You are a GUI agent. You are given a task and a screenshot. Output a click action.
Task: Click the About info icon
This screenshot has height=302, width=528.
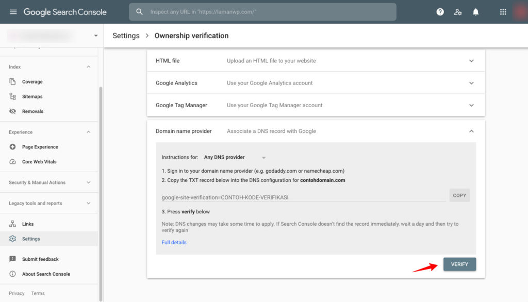coord(12,274)
